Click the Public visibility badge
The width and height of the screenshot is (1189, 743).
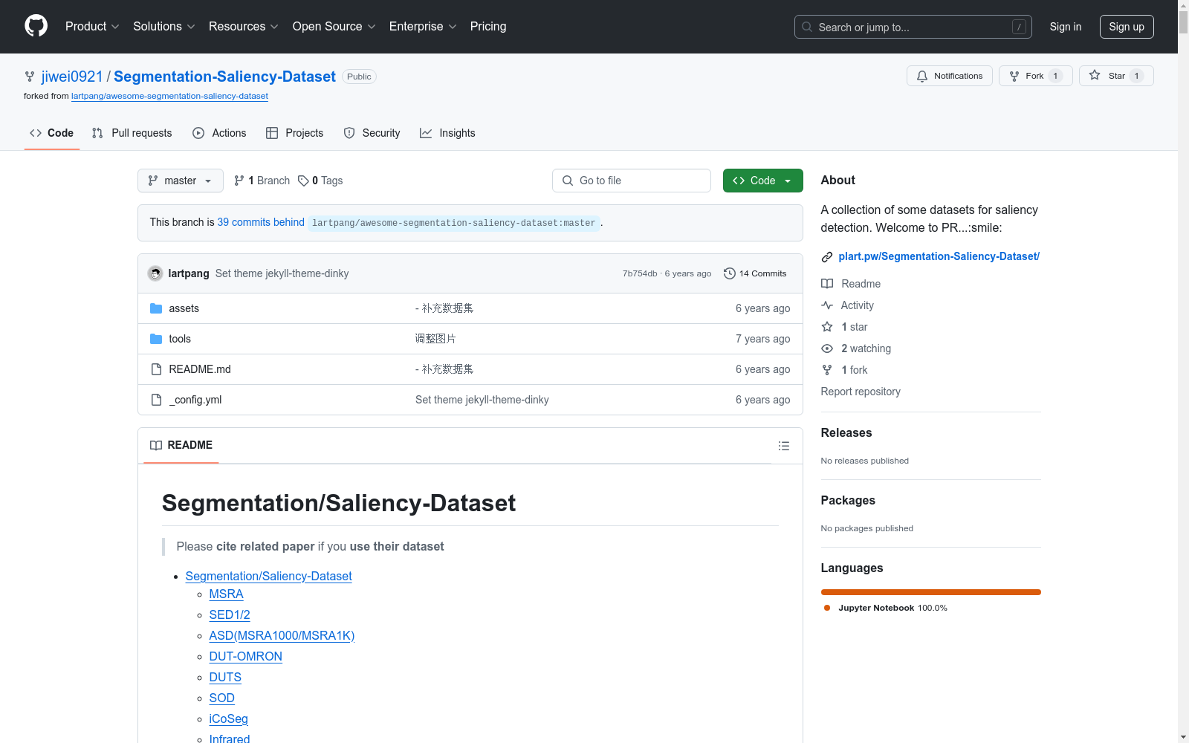click(359, 77)
